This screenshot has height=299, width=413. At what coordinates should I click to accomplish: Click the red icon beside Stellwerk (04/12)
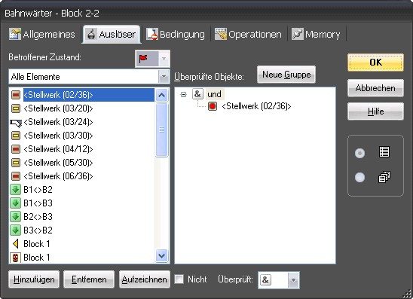tap(16, 149)
